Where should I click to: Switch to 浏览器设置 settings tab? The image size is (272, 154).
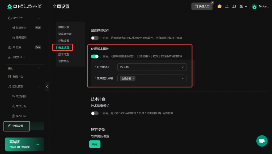(x=65, y=34)
